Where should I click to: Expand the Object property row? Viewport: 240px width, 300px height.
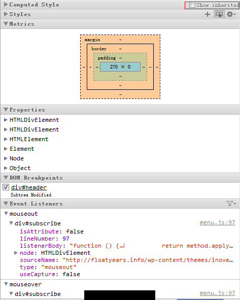coord(6,168)
